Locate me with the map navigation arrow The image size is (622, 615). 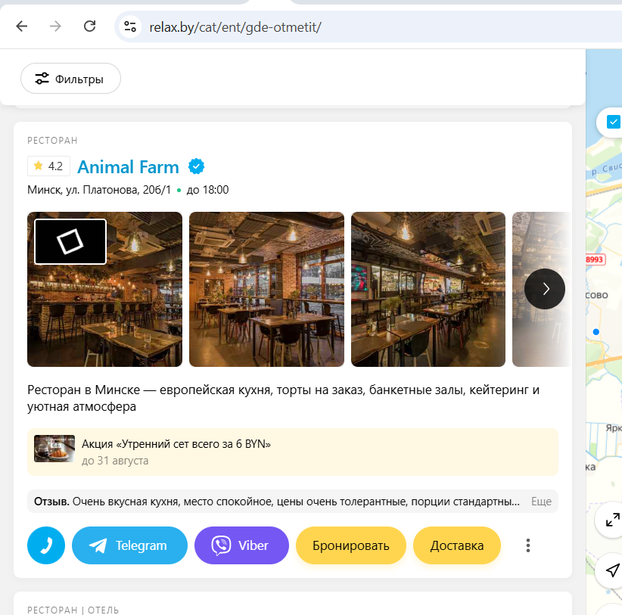[x=612, y=570]
